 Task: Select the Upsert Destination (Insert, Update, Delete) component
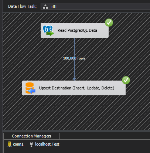tap(74, 88)
